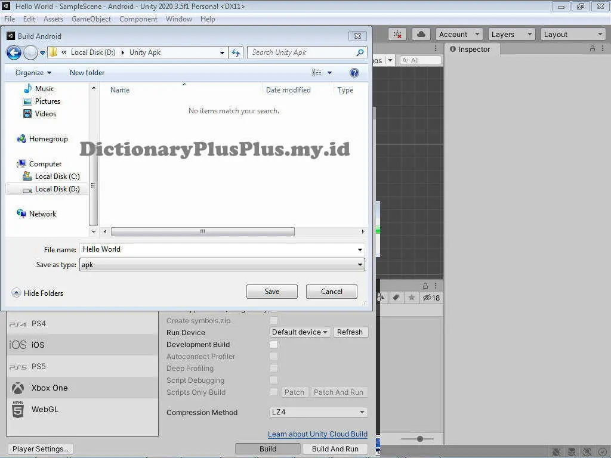Select the PS4 platform
This screenshot has width=611, height=458.
click(x=82, y=323)
